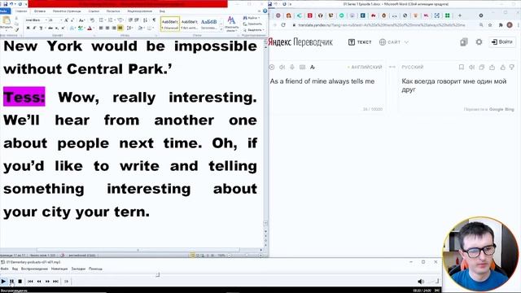Save translation with bookmark icon
Viewport: 521px width, 293px height.
click(462, 67)
